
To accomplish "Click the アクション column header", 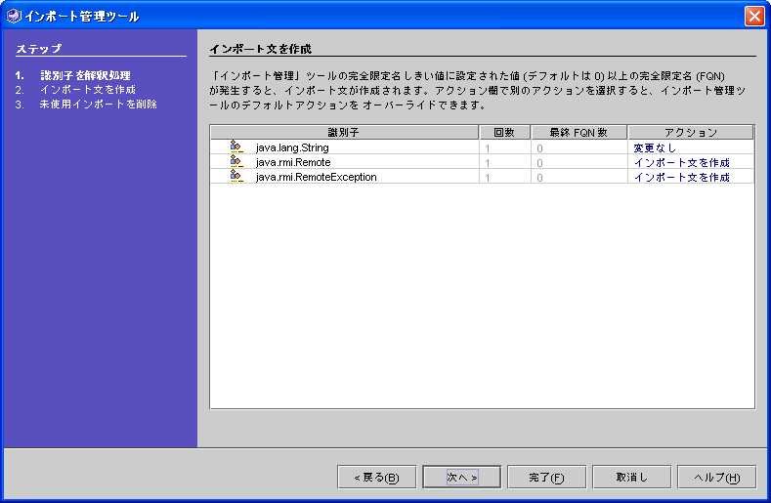I will click(x=691, y=132).
